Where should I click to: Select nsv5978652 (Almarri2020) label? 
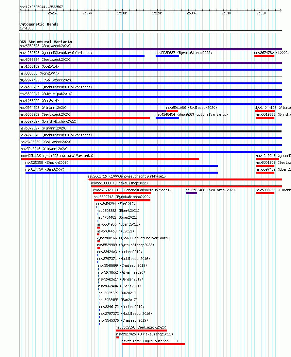coord(122,272)
